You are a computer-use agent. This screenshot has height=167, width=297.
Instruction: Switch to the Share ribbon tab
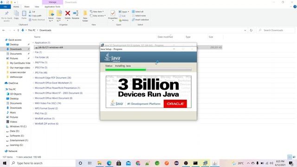pos(27,7)
